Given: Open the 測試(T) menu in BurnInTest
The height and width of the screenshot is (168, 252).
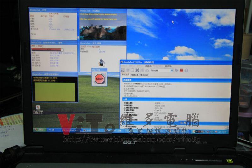Looking at the screenshot, I should click(x=148, y=66).
